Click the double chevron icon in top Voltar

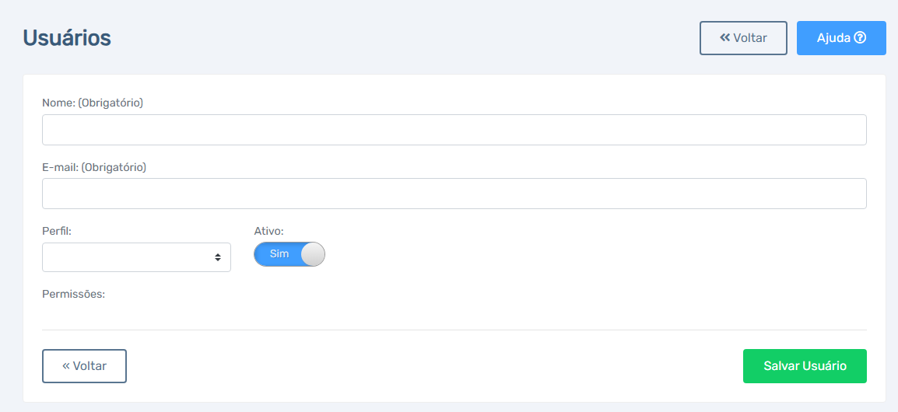pos(725,38)
